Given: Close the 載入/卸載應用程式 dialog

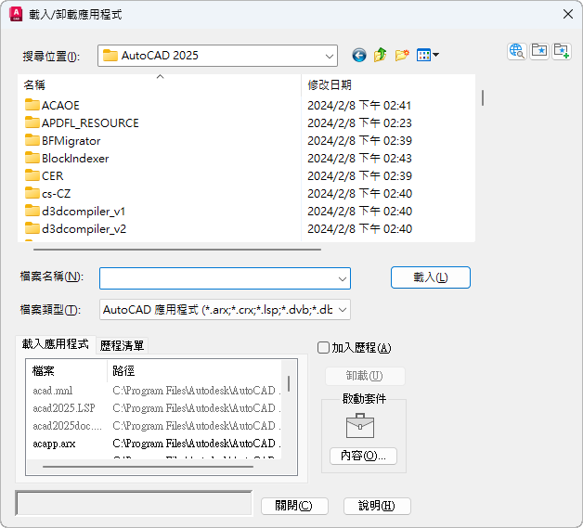Looking at the screenshot, I should [568, 15].
